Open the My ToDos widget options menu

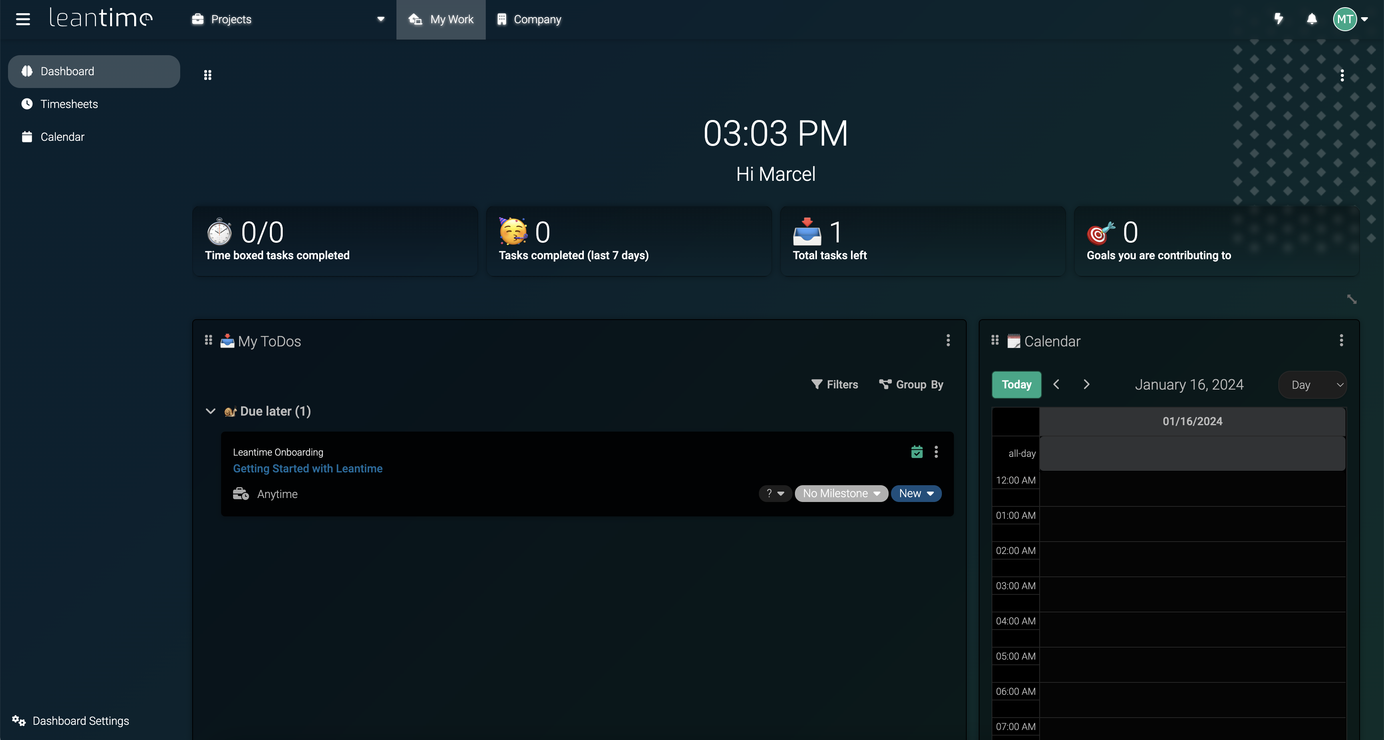point(948,340)
